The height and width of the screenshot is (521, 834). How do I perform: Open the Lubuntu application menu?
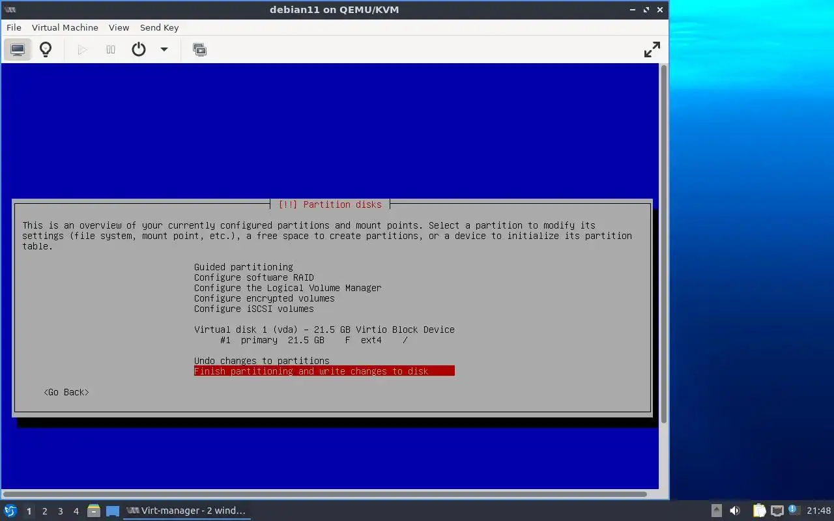(10, 511)
